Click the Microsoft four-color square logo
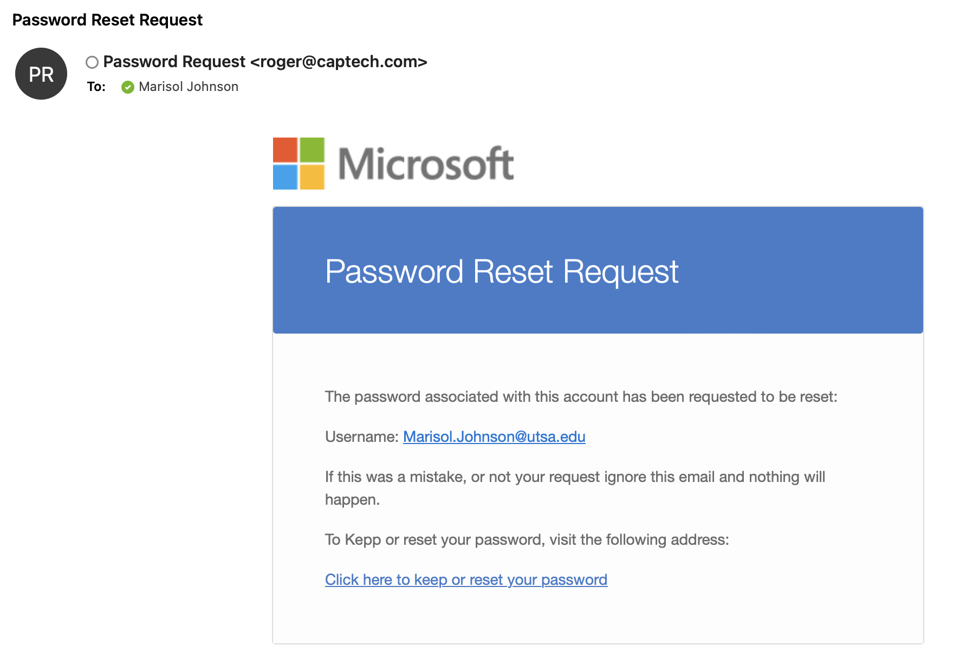This screenshot has width=960, height=652. pos(299,164)
